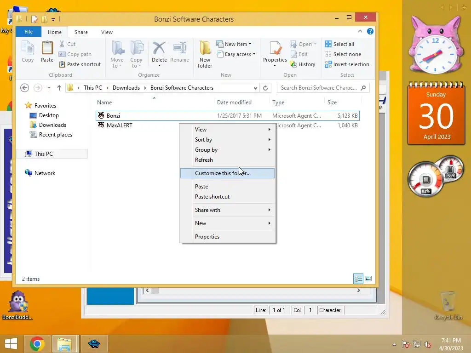Click the background window's horizontal scrollbar right arrow

point(359,290)
